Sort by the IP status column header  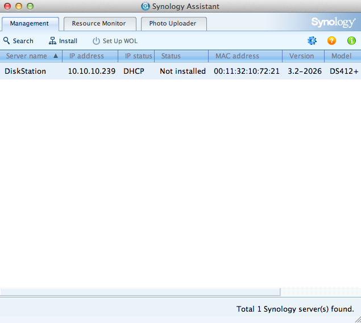136,56
